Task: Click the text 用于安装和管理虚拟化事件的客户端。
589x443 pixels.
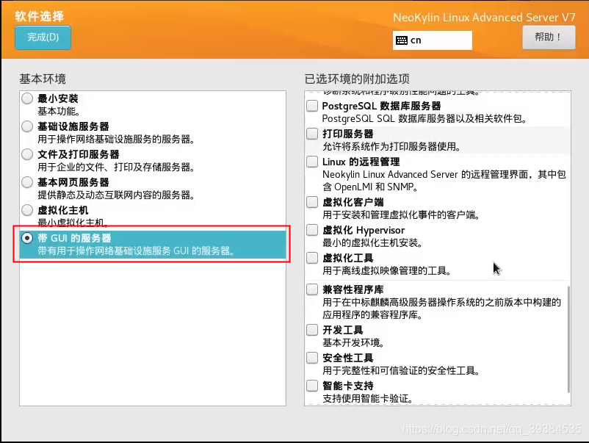Action: [x=401, y=215]
